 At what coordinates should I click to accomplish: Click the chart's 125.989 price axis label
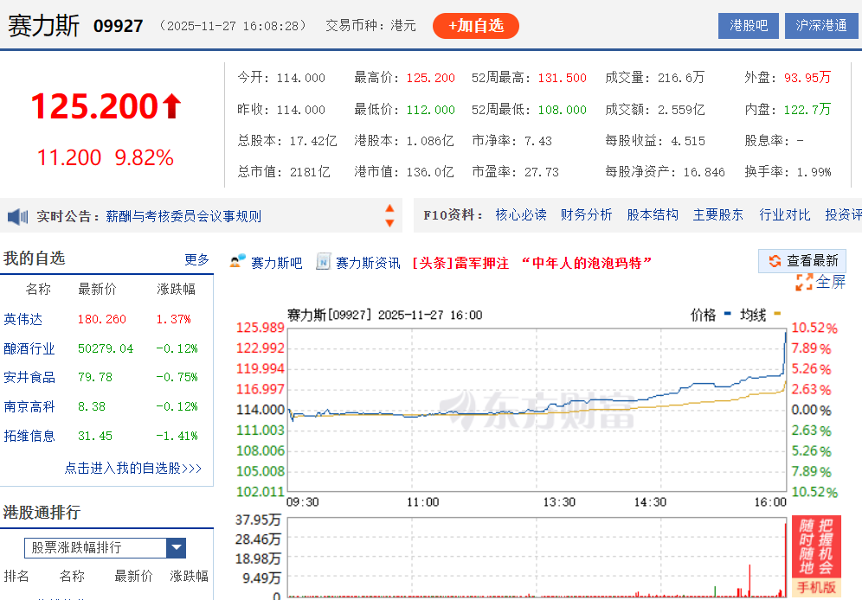pyautogui.click(x=260, y=328)
